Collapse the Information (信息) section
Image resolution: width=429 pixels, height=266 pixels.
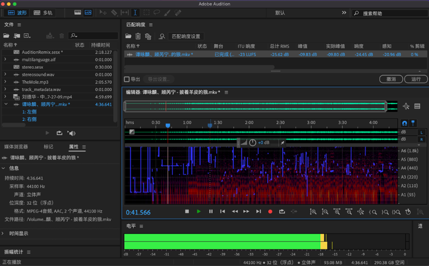[3, 168]
